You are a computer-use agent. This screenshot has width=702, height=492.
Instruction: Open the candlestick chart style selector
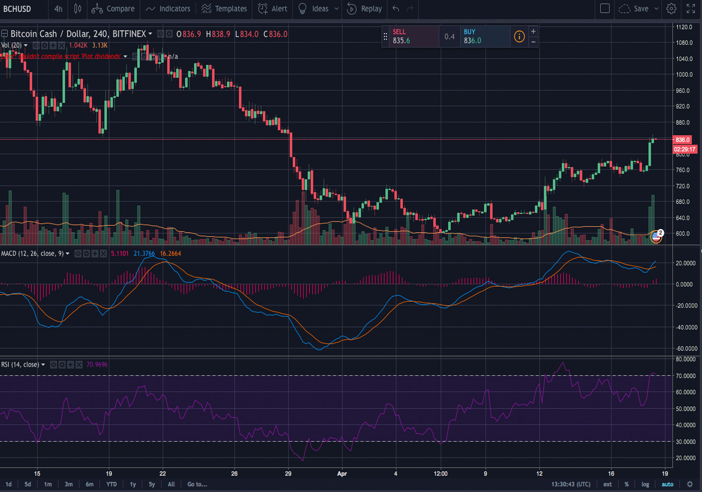pyautogui.click(x=78, y=8)
